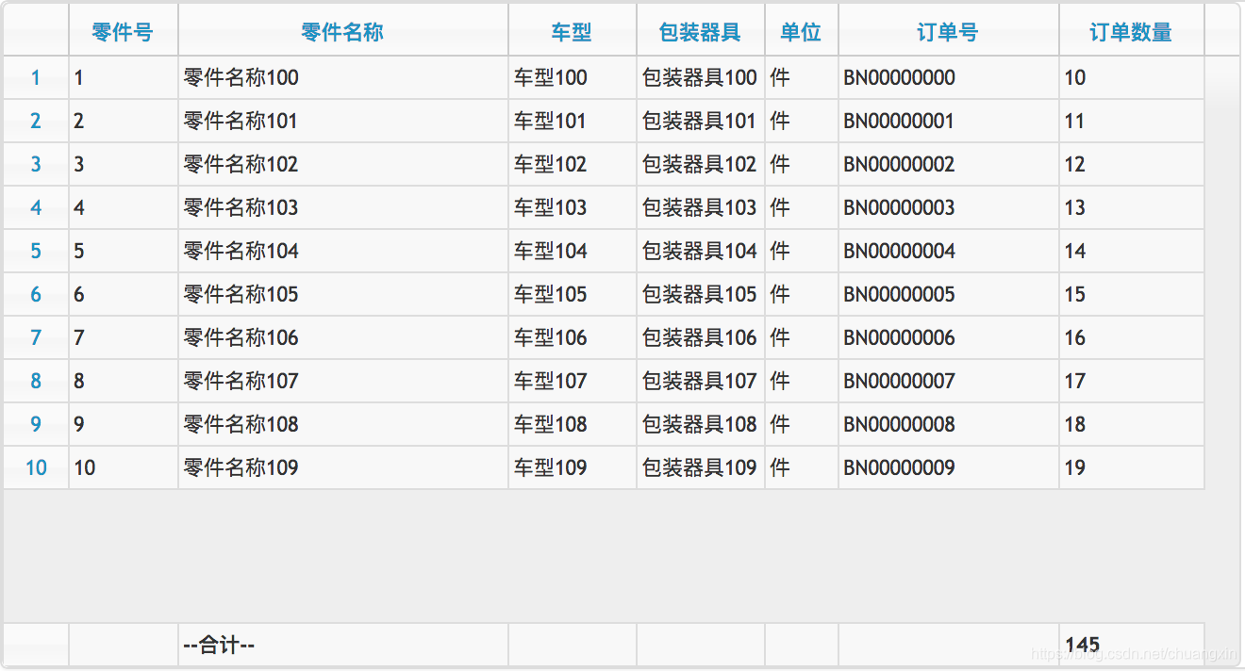Click the cell 零件名称100
Image resolution: width=1245 pixels, height=671 pixels.
click(x=343, y=77)
